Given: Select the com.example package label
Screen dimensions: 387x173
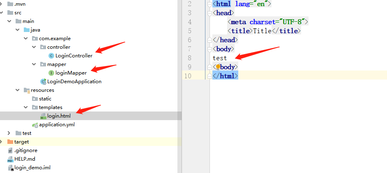Looking at the screenshot, I should 55,39.
